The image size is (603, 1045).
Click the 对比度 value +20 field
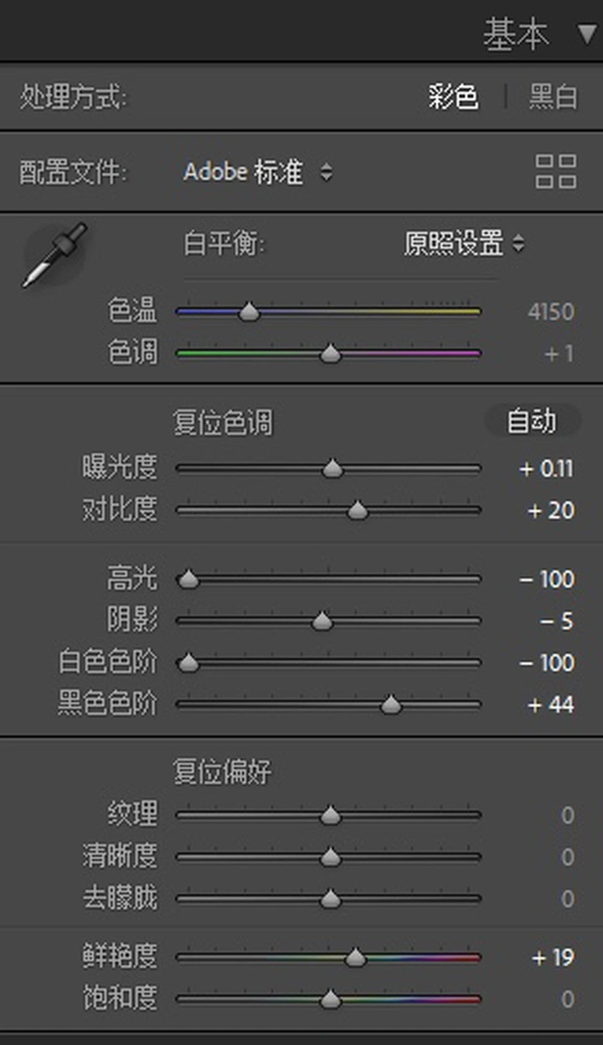[550, 510]
